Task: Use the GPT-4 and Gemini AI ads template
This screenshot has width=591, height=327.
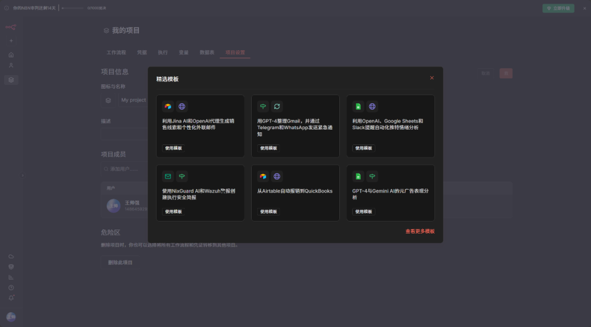Action: coord(363,212)
